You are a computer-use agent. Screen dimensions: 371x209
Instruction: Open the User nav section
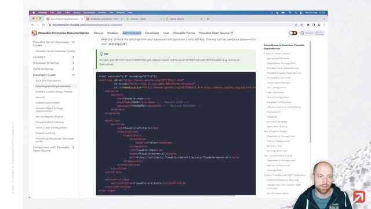click(166, 33)
